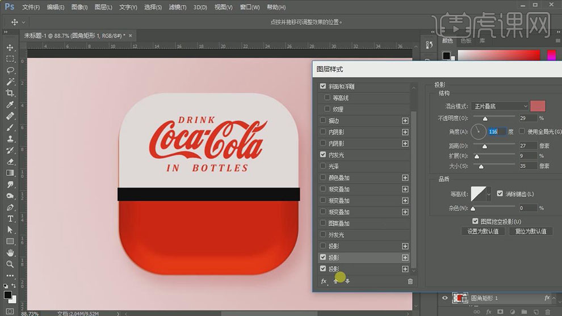Select the Lasso tool
The height and width of the screenshot is (316, 562).
[x=10, y=70]
